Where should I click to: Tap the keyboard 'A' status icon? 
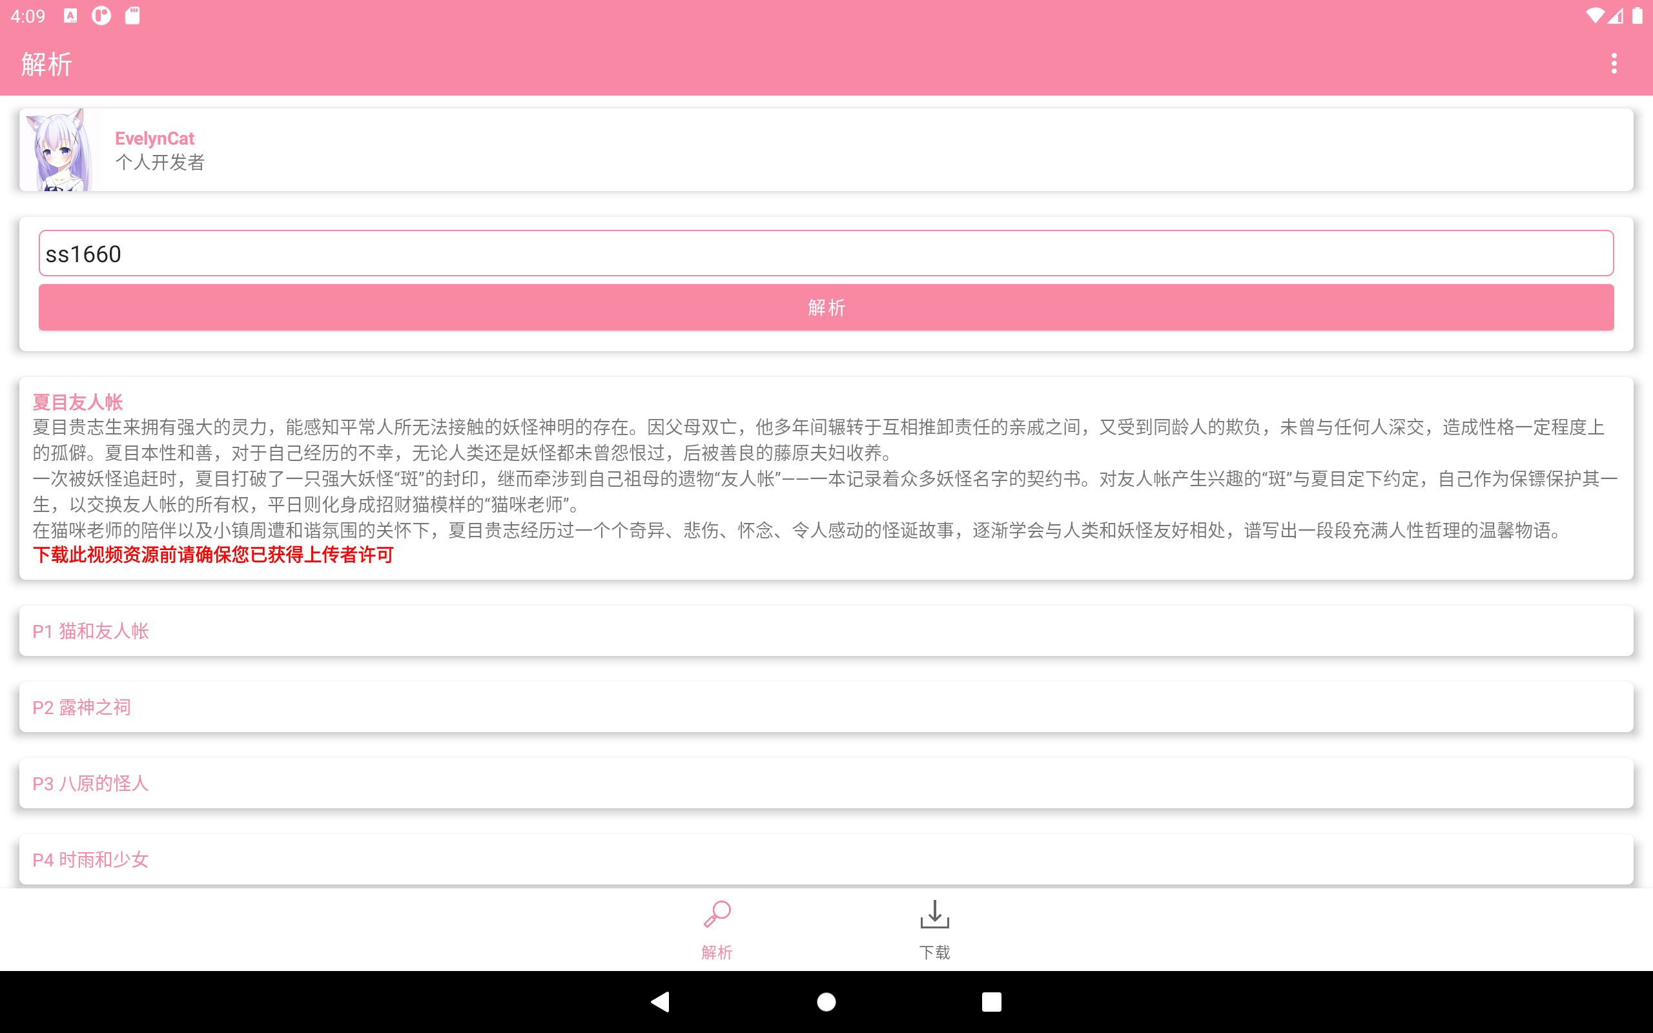(x=70, y=15)
